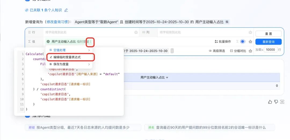
Task: Open 批量操作 in the 值 row
Action: 223,41
